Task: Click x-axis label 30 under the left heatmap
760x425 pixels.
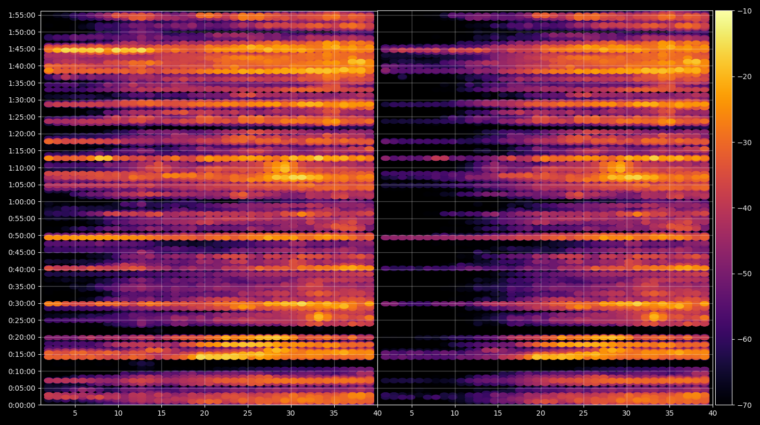Action: (290, 414)
